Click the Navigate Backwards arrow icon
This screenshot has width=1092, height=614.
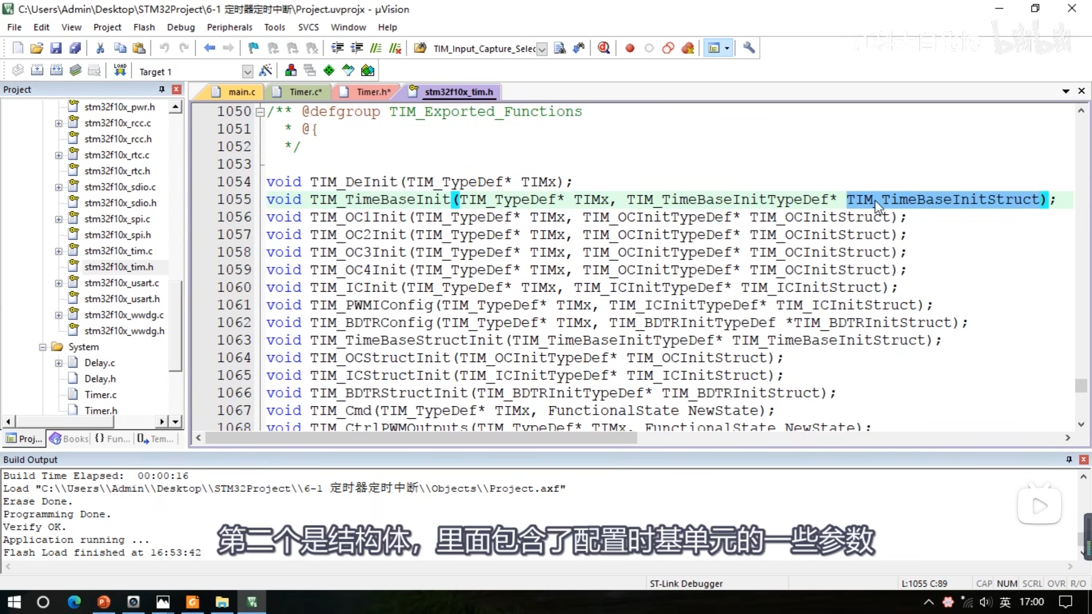[209, 48]
